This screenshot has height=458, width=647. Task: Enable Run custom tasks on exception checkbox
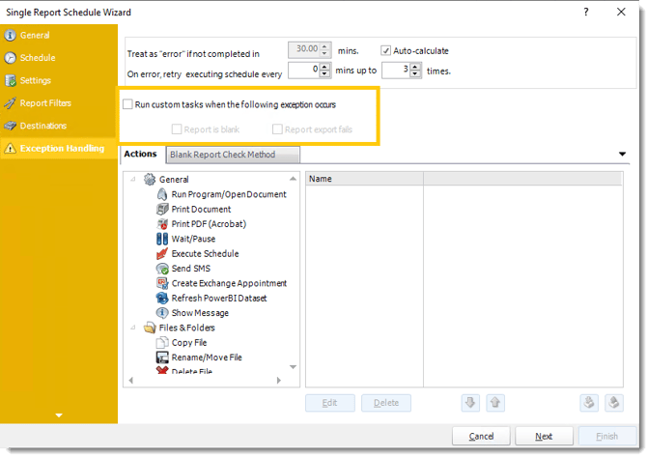(x=127, y=104)
